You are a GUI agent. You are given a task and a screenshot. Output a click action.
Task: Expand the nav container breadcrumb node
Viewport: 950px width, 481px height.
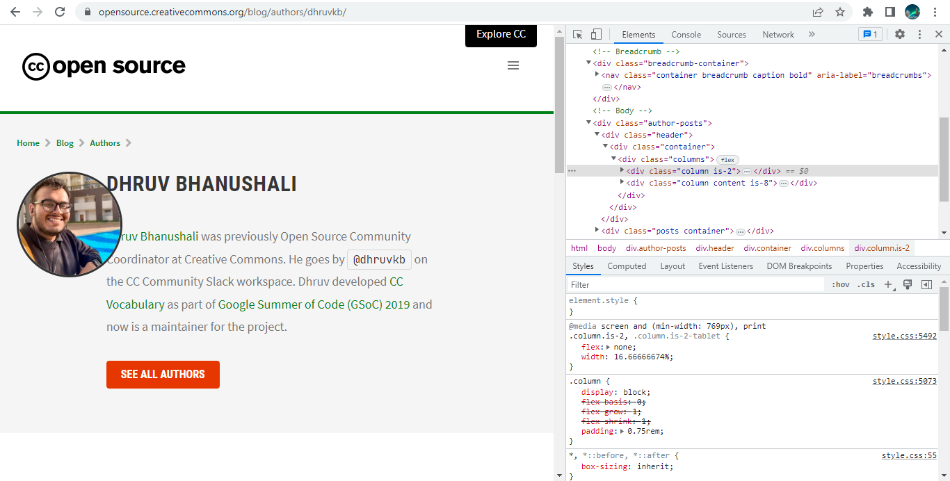tap(597, 74)
